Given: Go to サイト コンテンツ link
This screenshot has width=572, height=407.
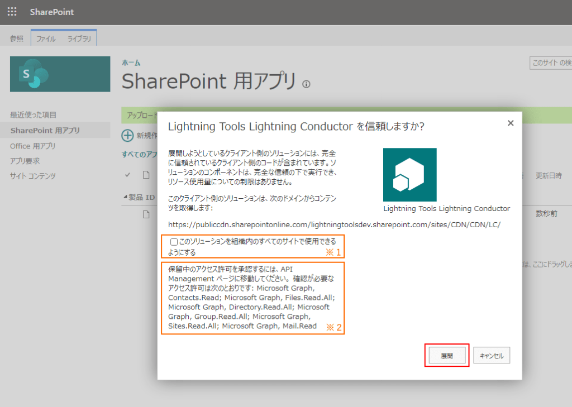Looking at the screenshot, I should (32, 176).
